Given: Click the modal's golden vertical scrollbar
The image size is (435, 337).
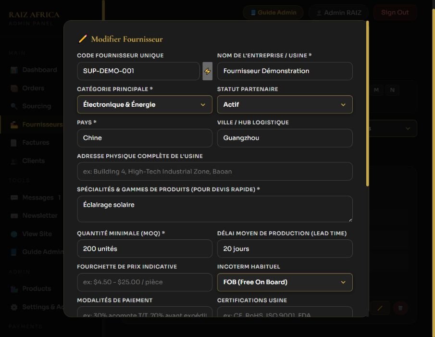Looking at the screenshot, I should pos(367,103).
